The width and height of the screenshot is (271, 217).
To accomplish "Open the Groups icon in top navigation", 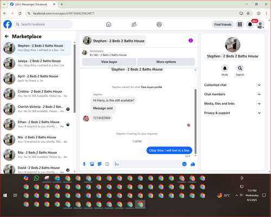I will (159, 24).
